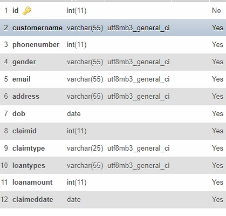Click the phonenumber column name
226x216 pixels.
tap(36, 45)
